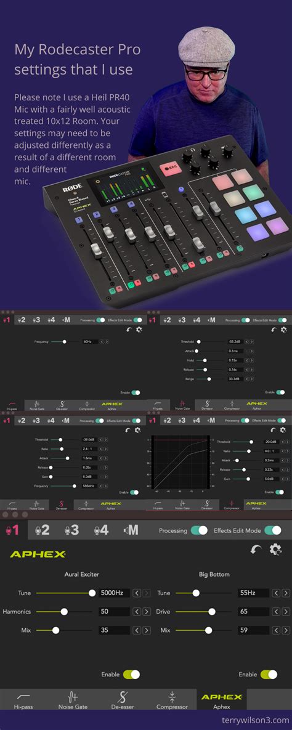Select the Aphex tab in the large panel
Screen dimensions: 292x730
pyautogui.click(x=221, y=700)
